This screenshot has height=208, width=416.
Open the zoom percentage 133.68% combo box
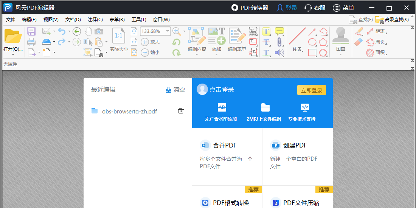tap(155, 31)
